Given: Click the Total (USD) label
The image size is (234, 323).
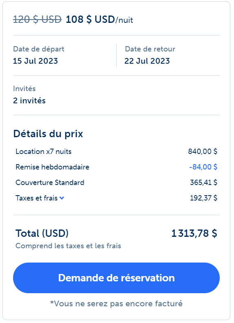Looking at the screenshot, I should click(x=42, y=234).
